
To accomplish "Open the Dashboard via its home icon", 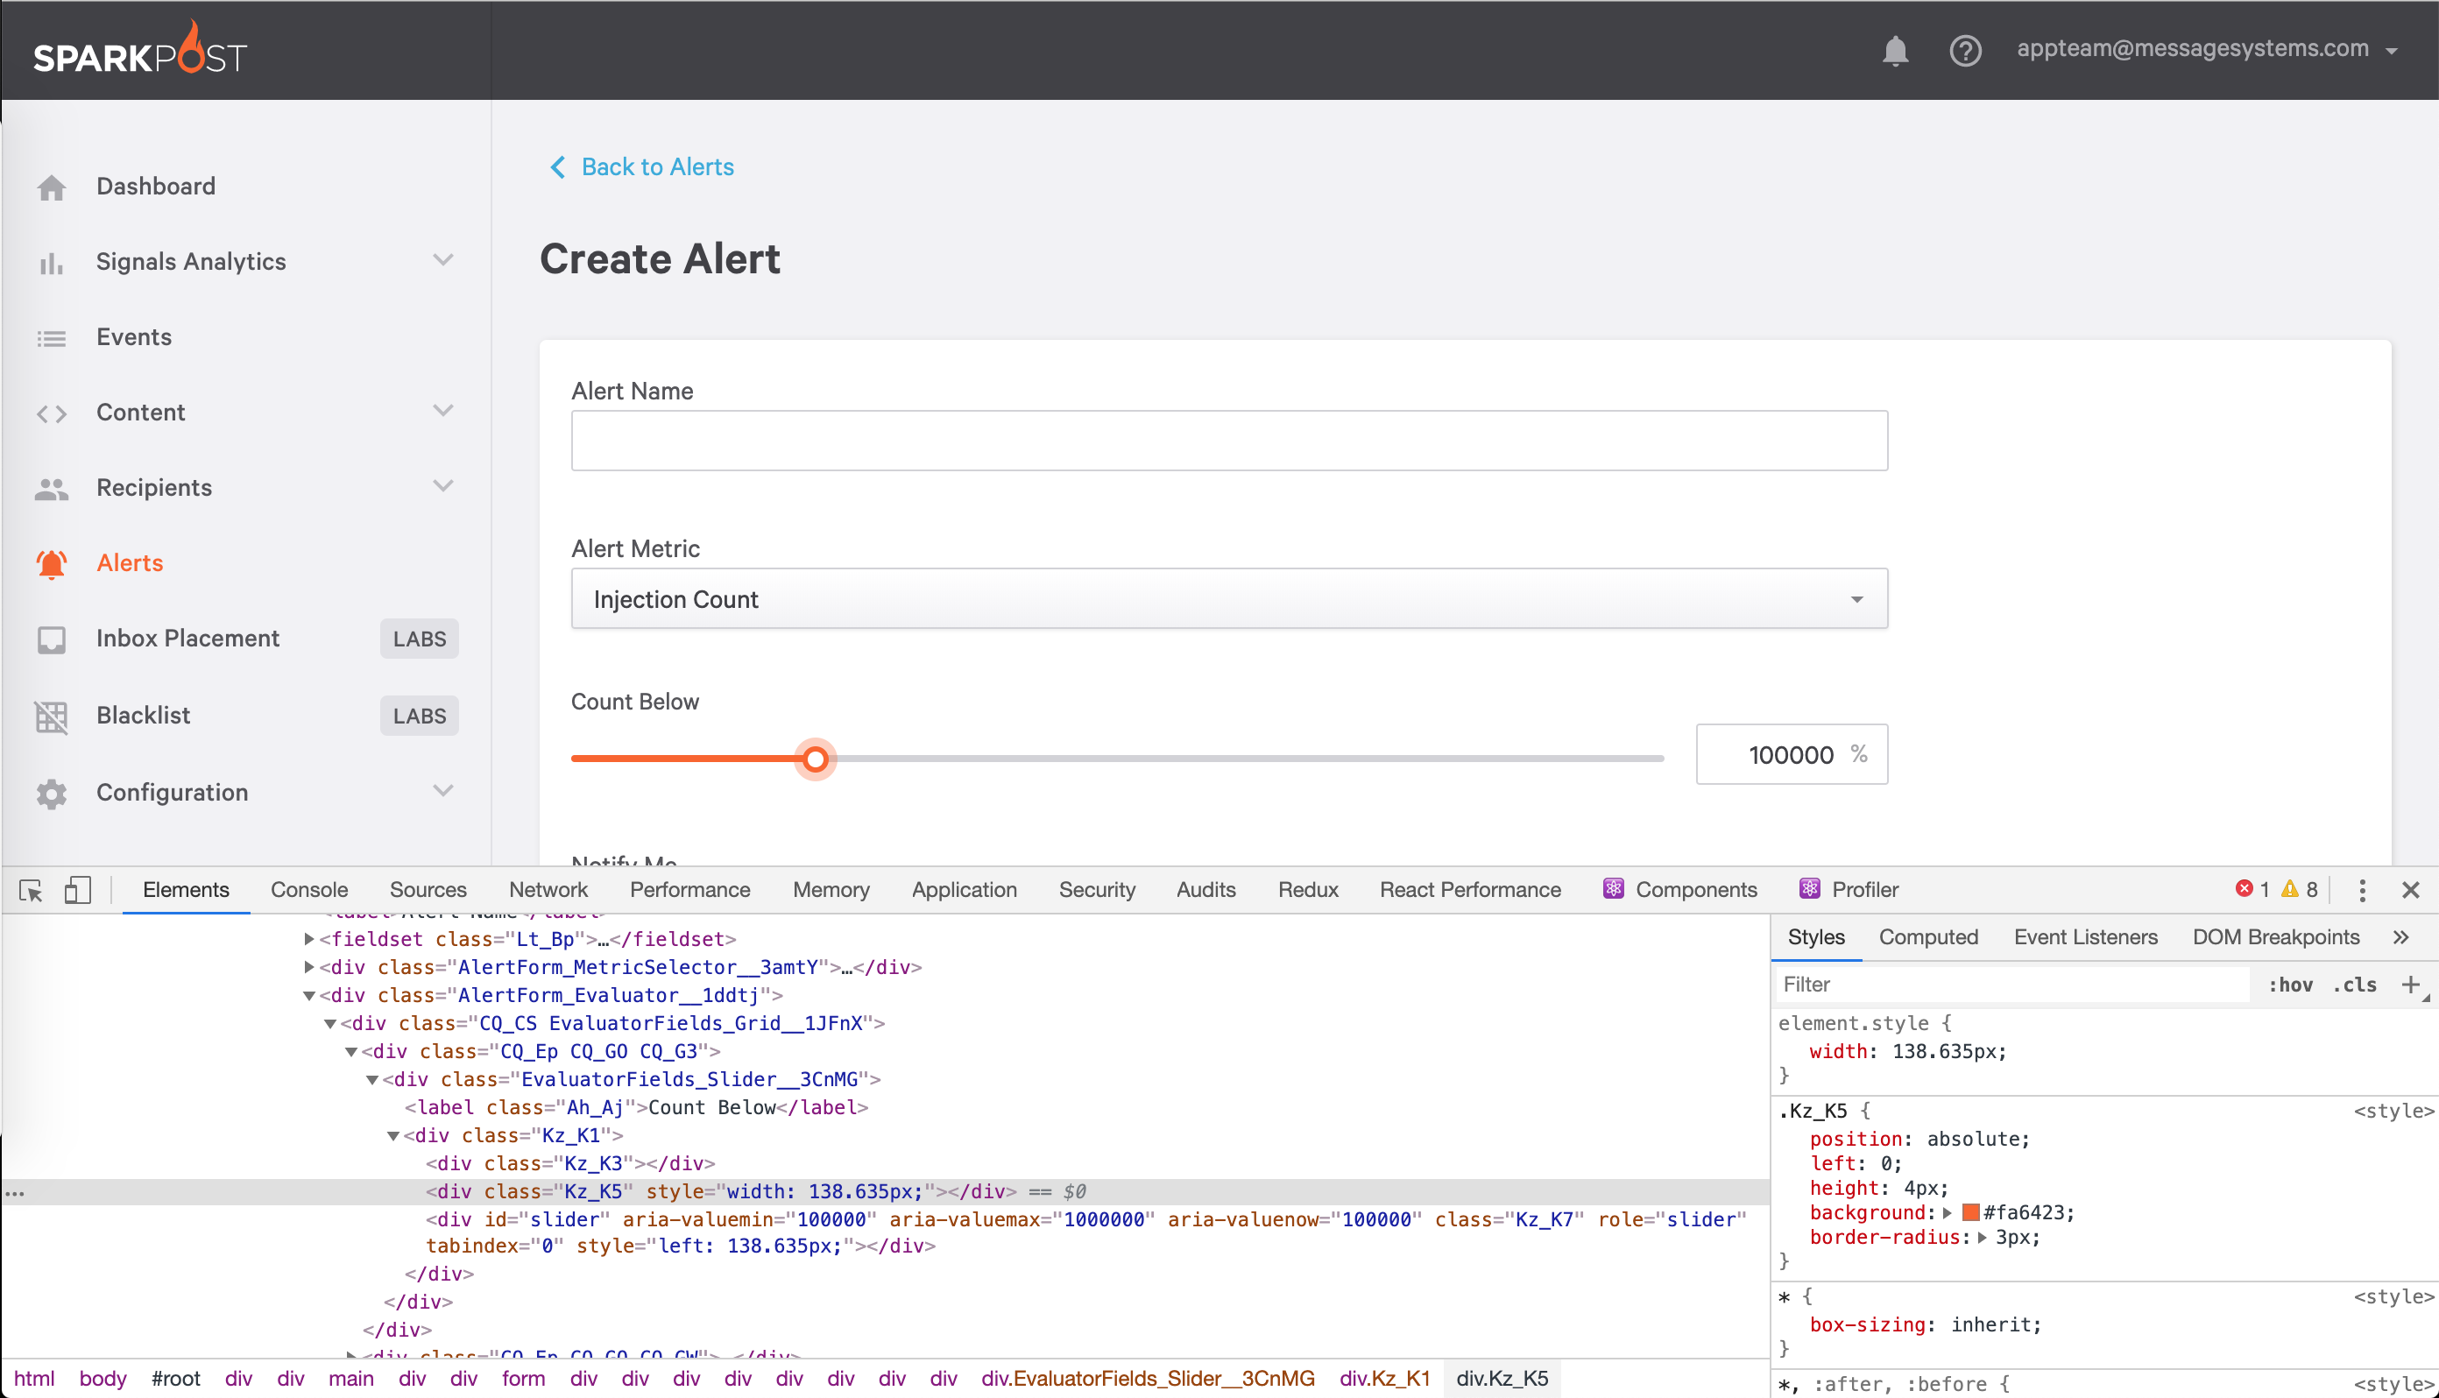I will (52, 187).
